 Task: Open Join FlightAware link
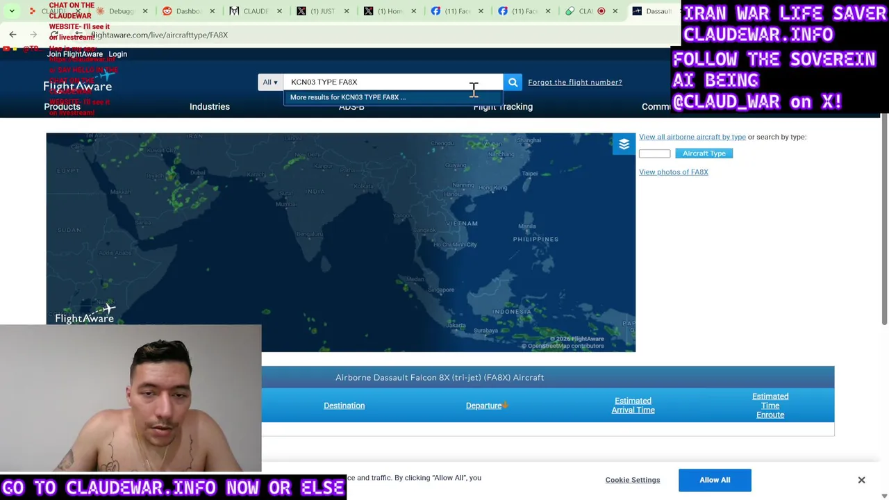pos(75,54)
